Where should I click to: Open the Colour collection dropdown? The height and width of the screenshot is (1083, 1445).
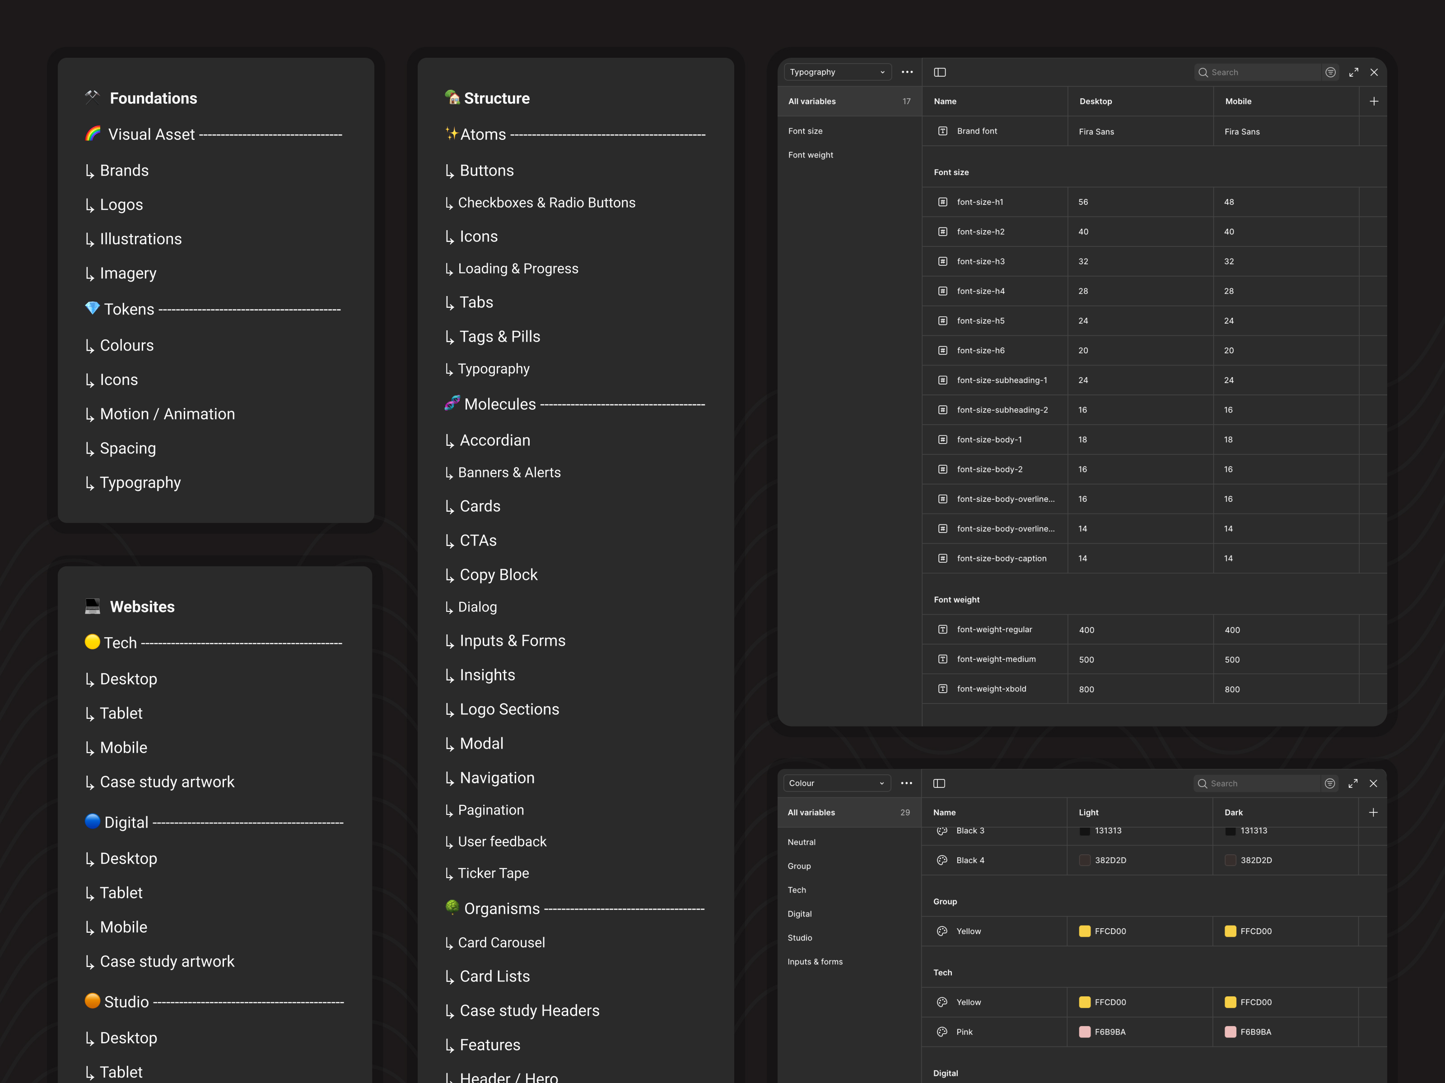click(836, 783)
